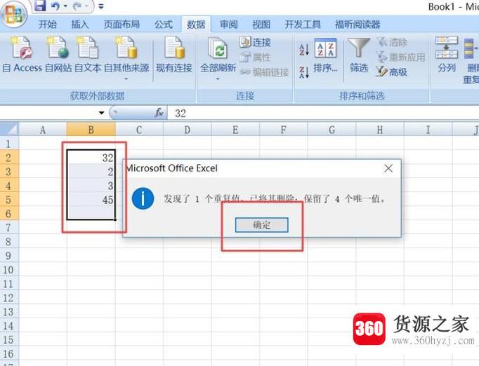Toggle the 筛选 filter funnel
479x366 pixels.
[x=359, y=55]
